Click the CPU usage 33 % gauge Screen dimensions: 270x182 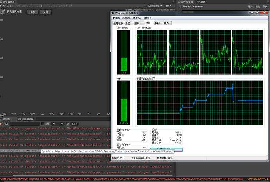coord(124,52)
